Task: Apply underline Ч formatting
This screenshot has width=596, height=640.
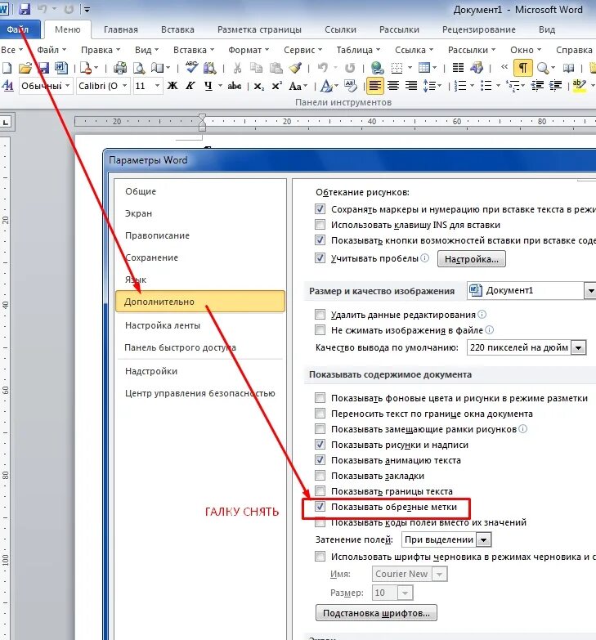Action: (208, 86)
